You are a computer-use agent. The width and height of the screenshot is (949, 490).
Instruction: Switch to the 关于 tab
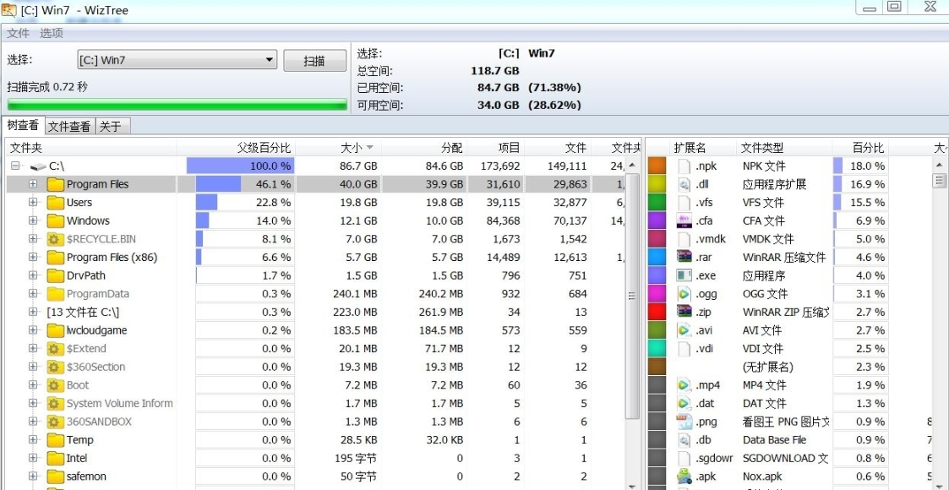tap(111, 127)
